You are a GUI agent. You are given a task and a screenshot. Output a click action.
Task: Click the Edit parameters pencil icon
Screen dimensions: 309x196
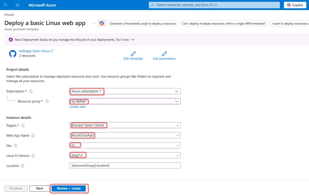coord(165,54)
